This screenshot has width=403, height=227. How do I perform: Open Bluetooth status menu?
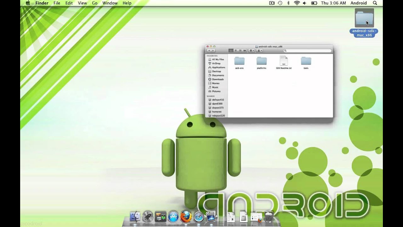(288, 3)
